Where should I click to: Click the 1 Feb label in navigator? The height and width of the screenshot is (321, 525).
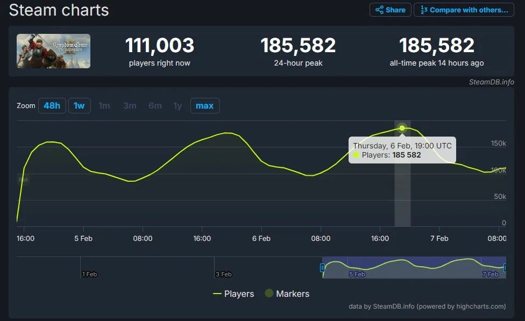click(x=89, y=274)
